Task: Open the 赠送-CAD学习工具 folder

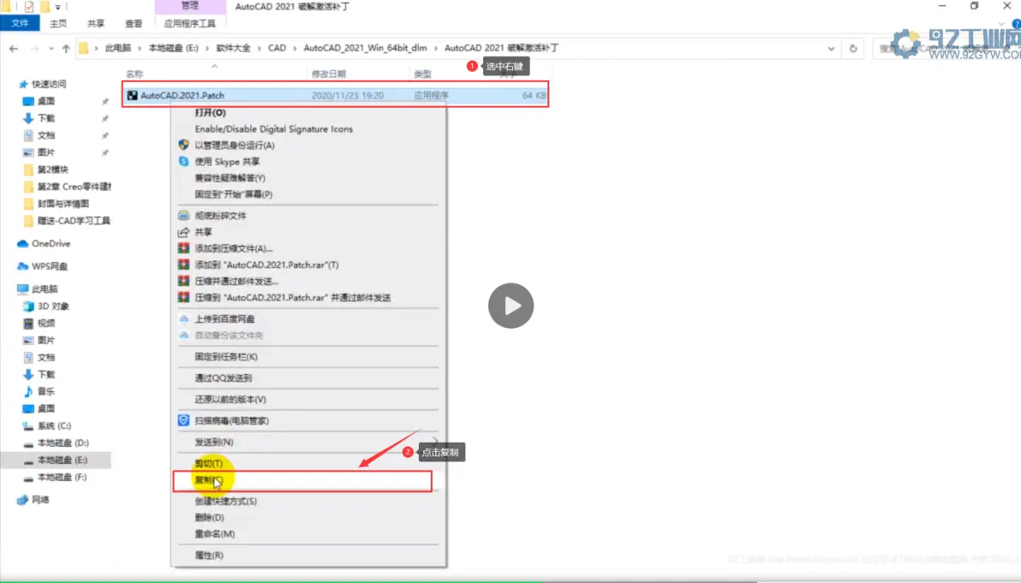Action: (x=74, y=221)
